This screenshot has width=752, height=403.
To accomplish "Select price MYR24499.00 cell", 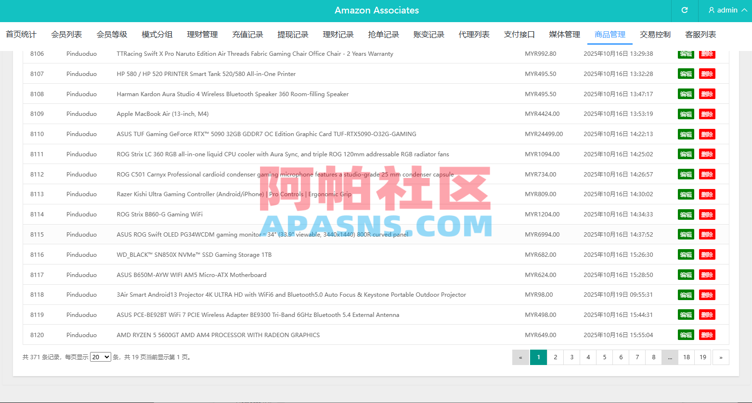I will click(544, 134).
